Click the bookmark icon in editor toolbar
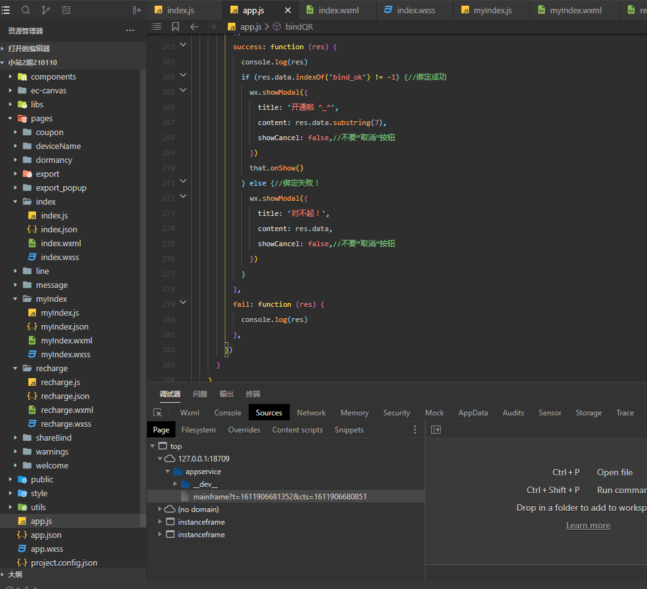Image resolution: width=647 pixels, height=589 pixels. [x=175, y=27]
